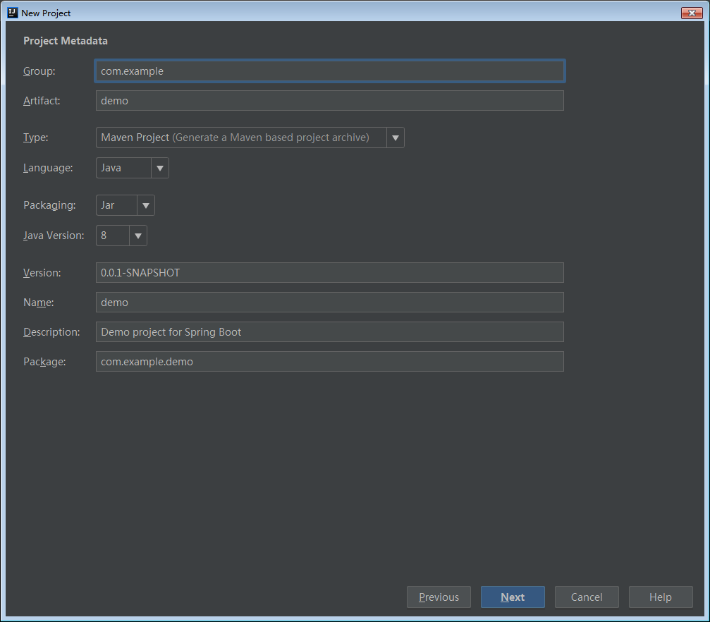The image size is (710, 622).
Task: Cancel the New Project wizard
Action: (587, 597)
